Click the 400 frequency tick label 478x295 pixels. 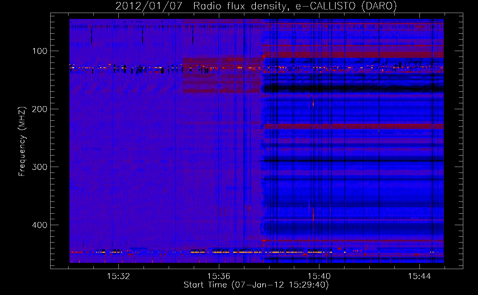pyautogui.click(x=40, y=225)
